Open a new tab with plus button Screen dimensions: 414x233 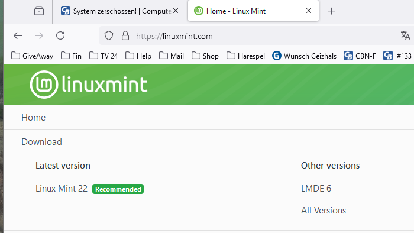pos(331,11)
